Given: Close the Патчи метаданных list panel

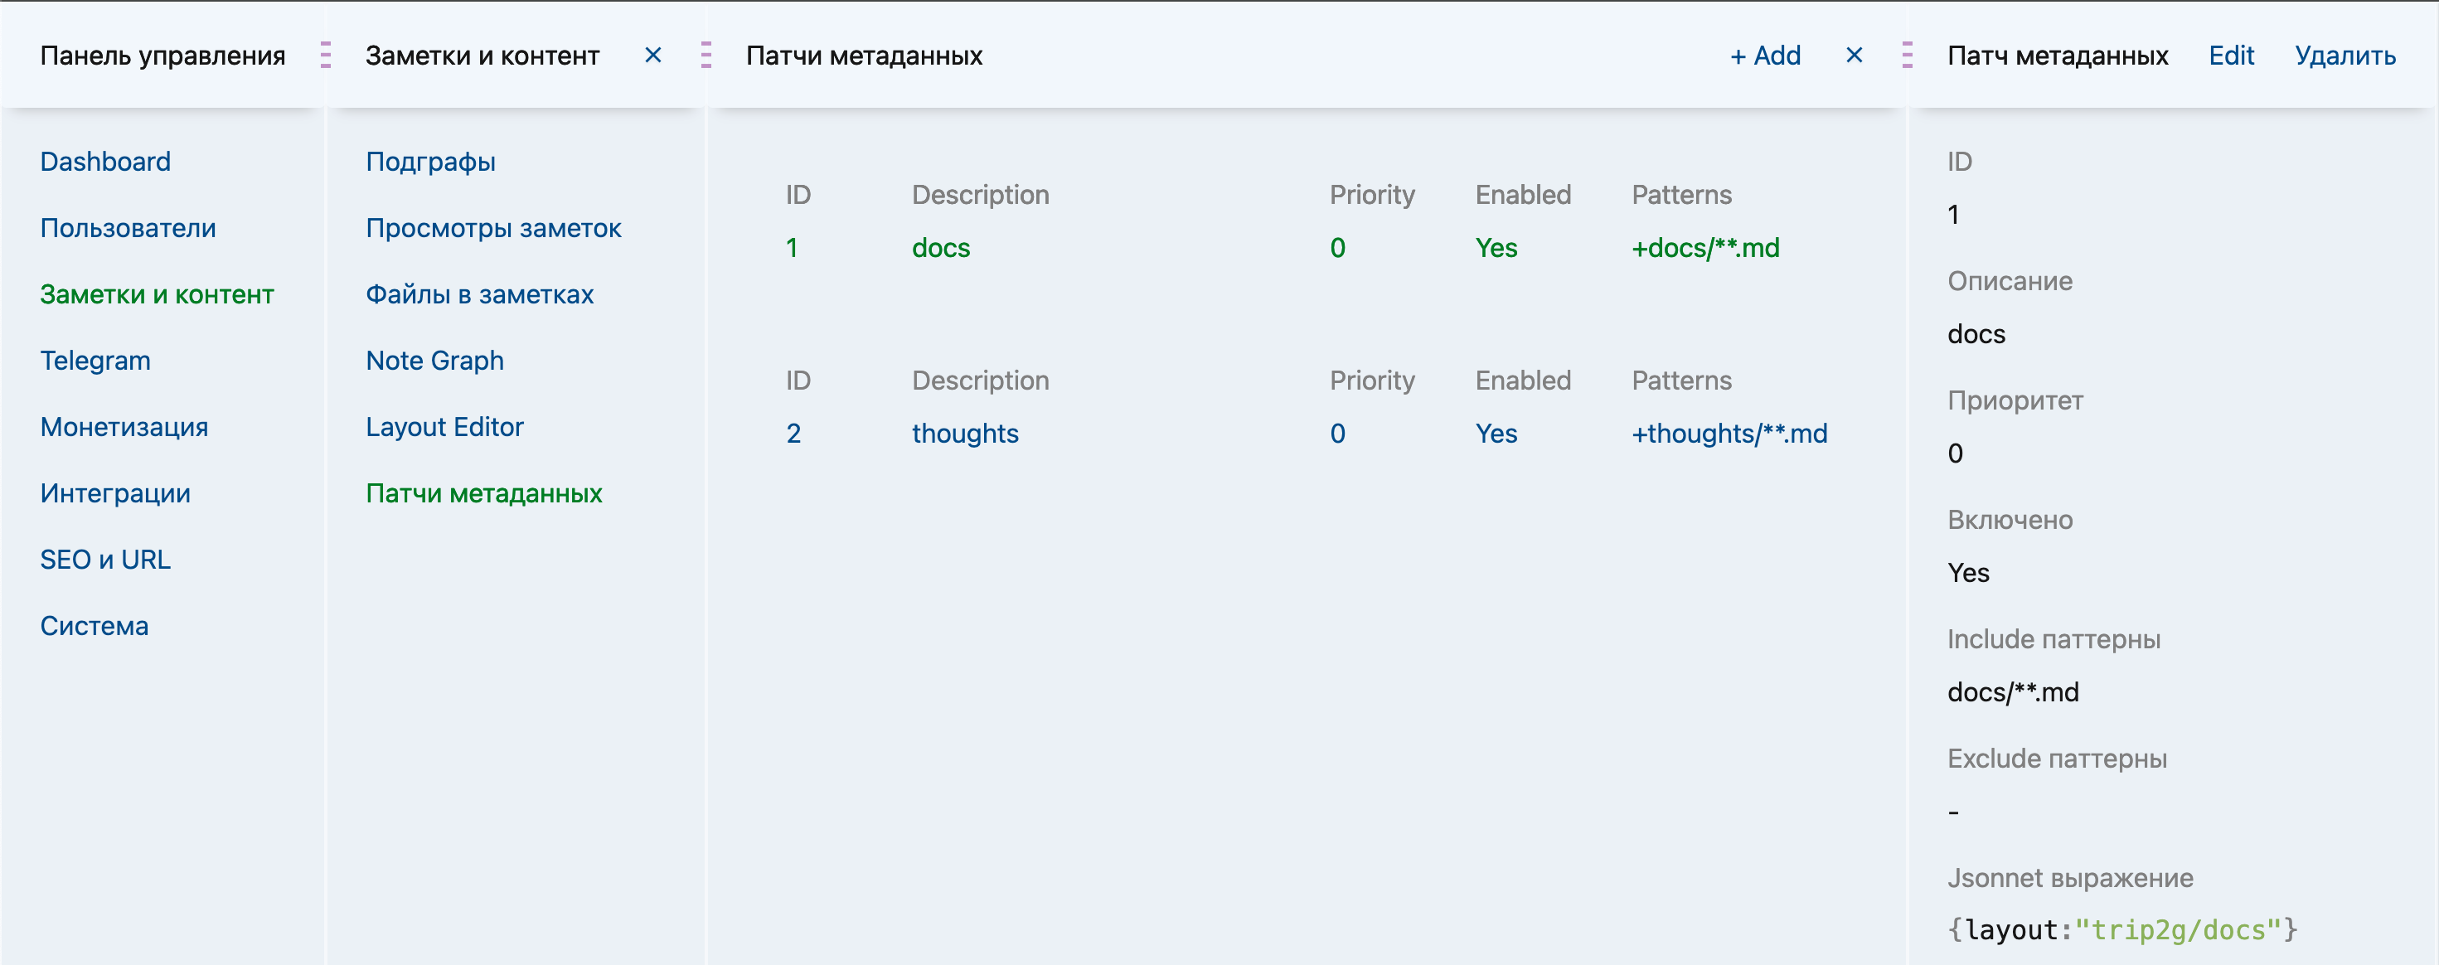Looking at the screenshot, I should tap(1854, 56).
